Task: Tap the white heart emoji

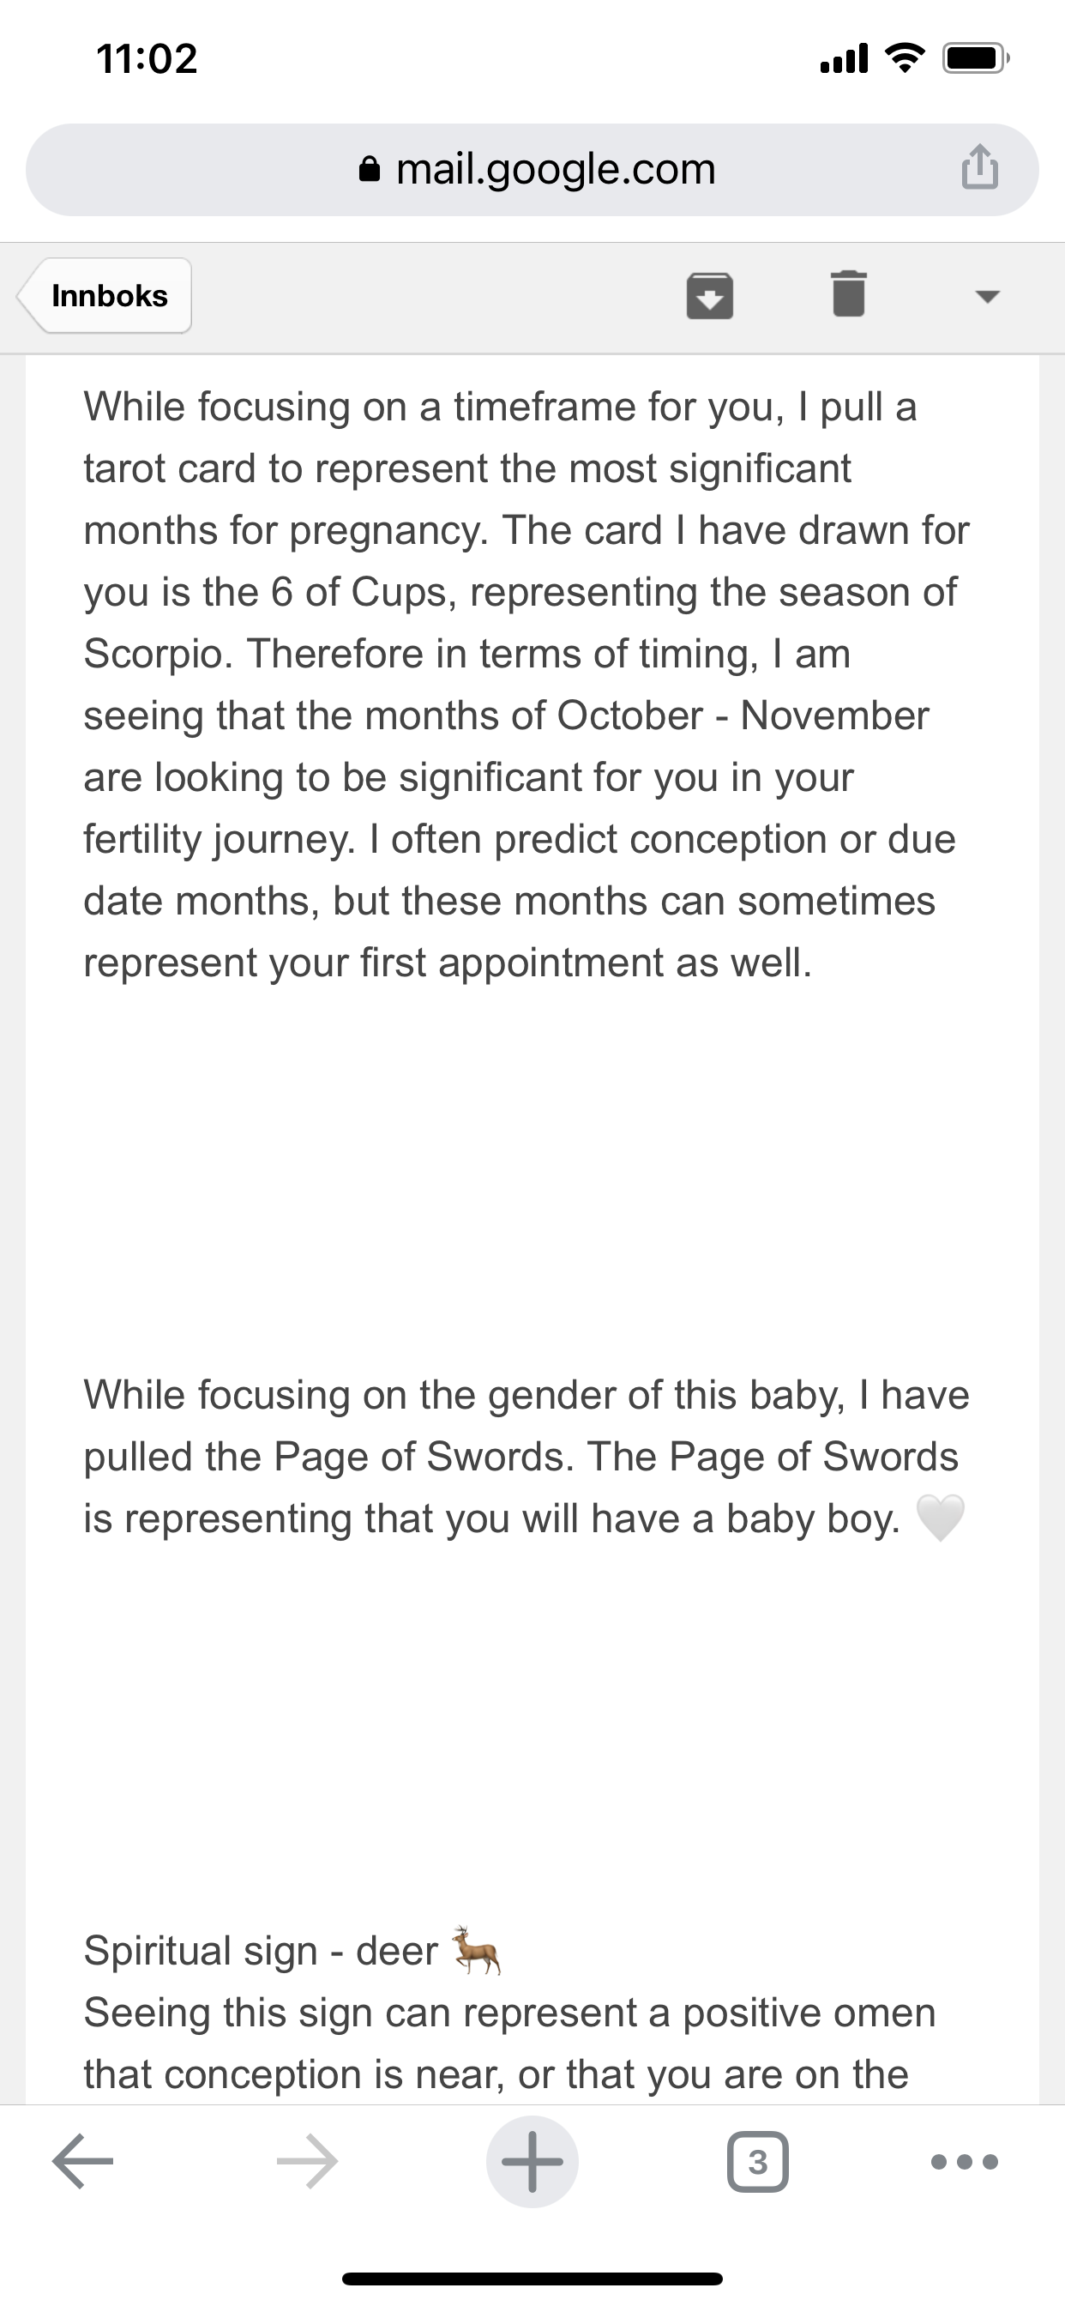Action: click(x=940, y=1518)
